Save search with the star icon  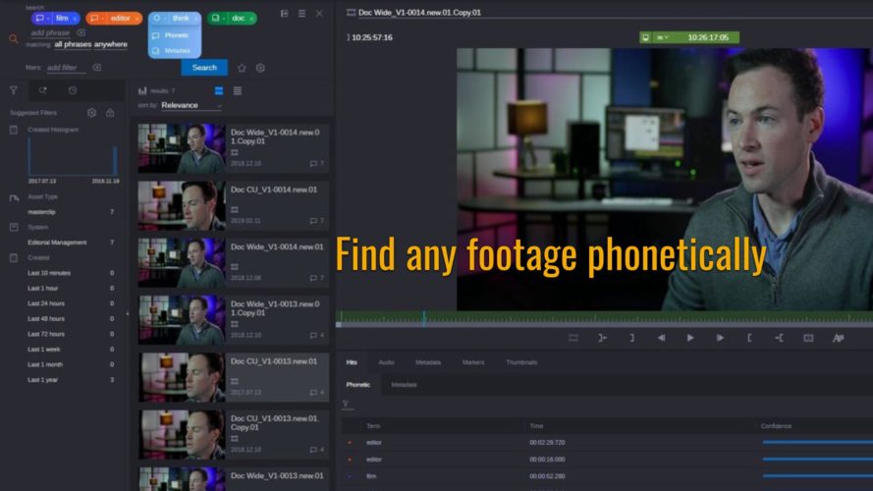[x=242, y=68]
